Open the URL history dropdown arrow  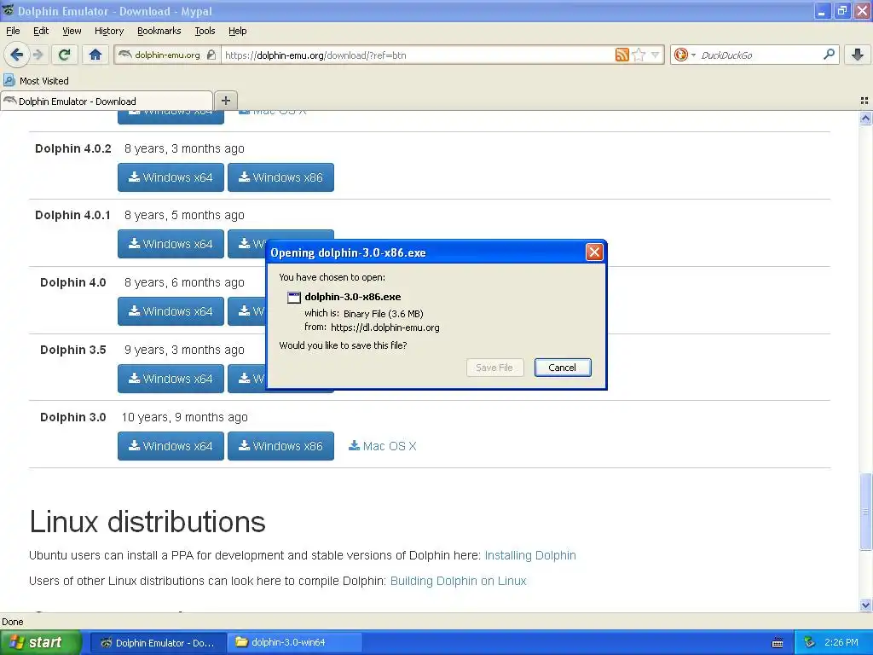coord(656,55)
